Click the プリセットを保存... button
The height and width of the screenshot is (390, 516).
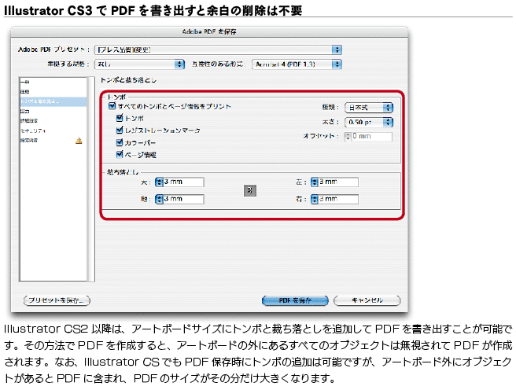tap(57, 300)
